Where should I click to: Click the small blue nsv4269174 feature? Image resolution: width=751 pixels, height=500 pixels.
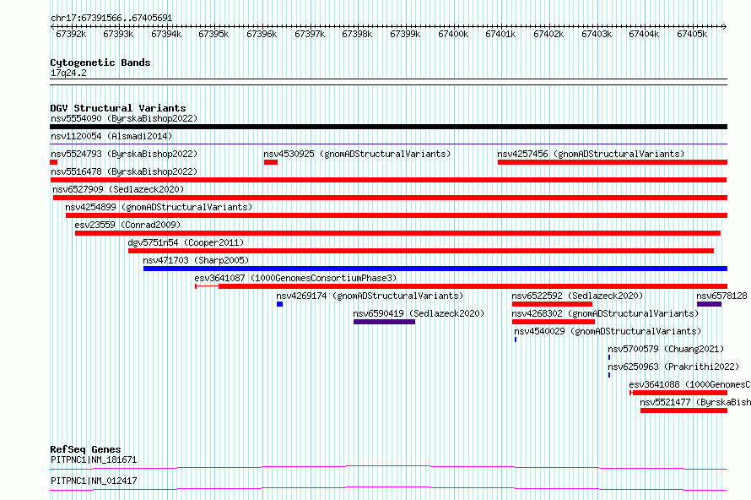pos(279,304)
